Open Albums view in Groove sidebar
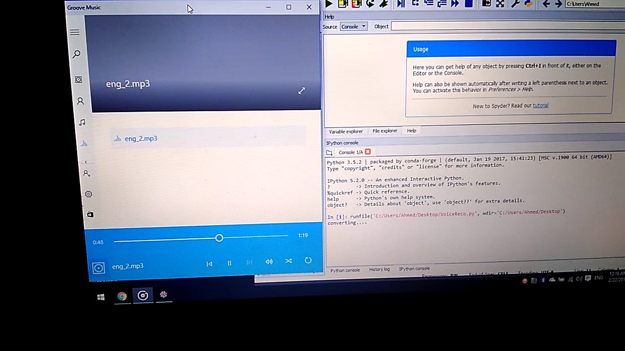This screenshot has height=351, width=625. [78, 79]
